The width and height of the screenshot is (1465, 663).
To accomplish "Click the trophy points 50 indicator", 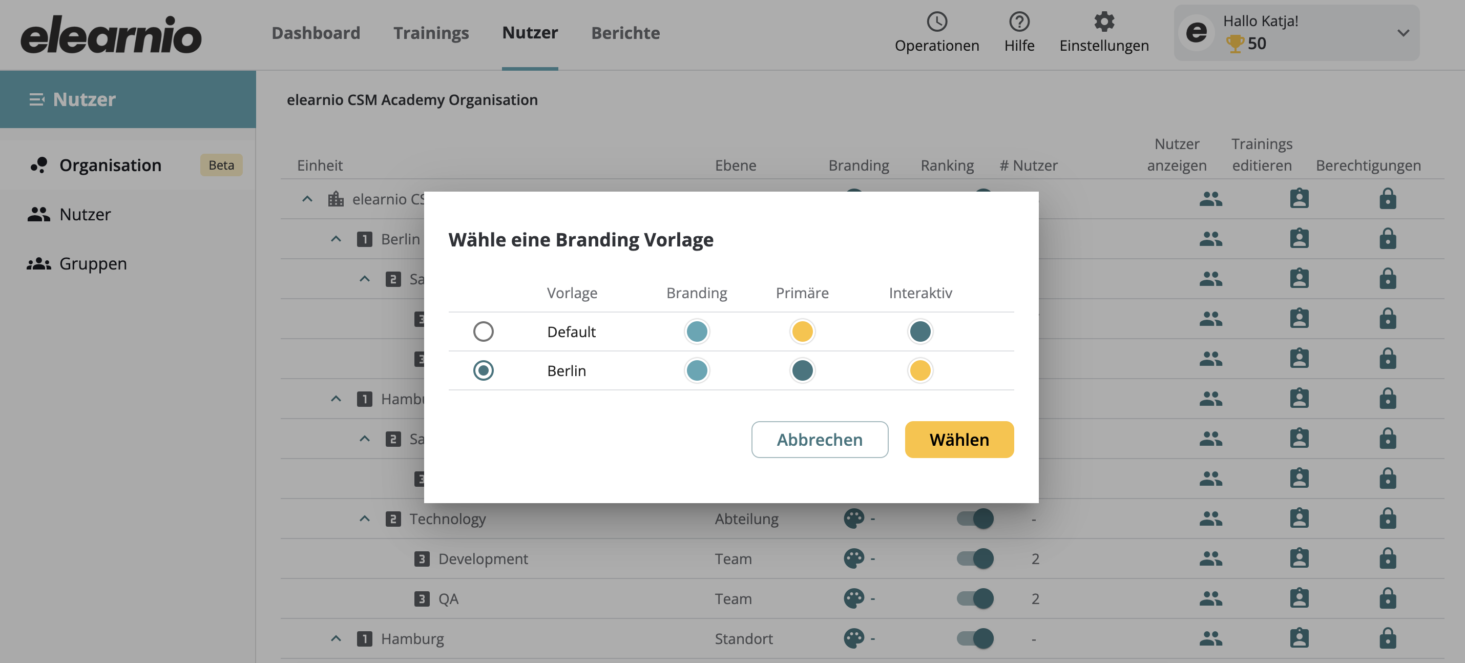I will click(x=1245, y=44).
